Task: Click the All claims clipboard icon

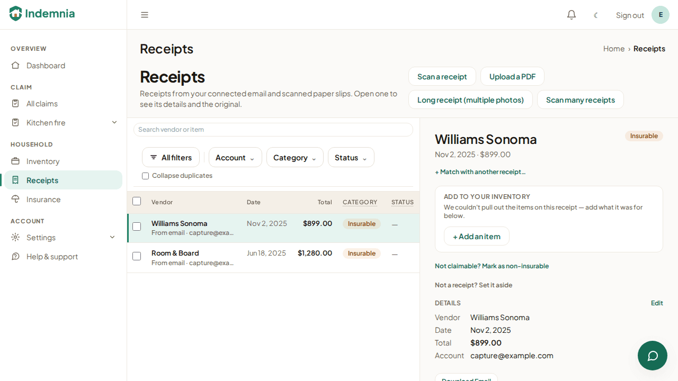Action: [15, 104]
